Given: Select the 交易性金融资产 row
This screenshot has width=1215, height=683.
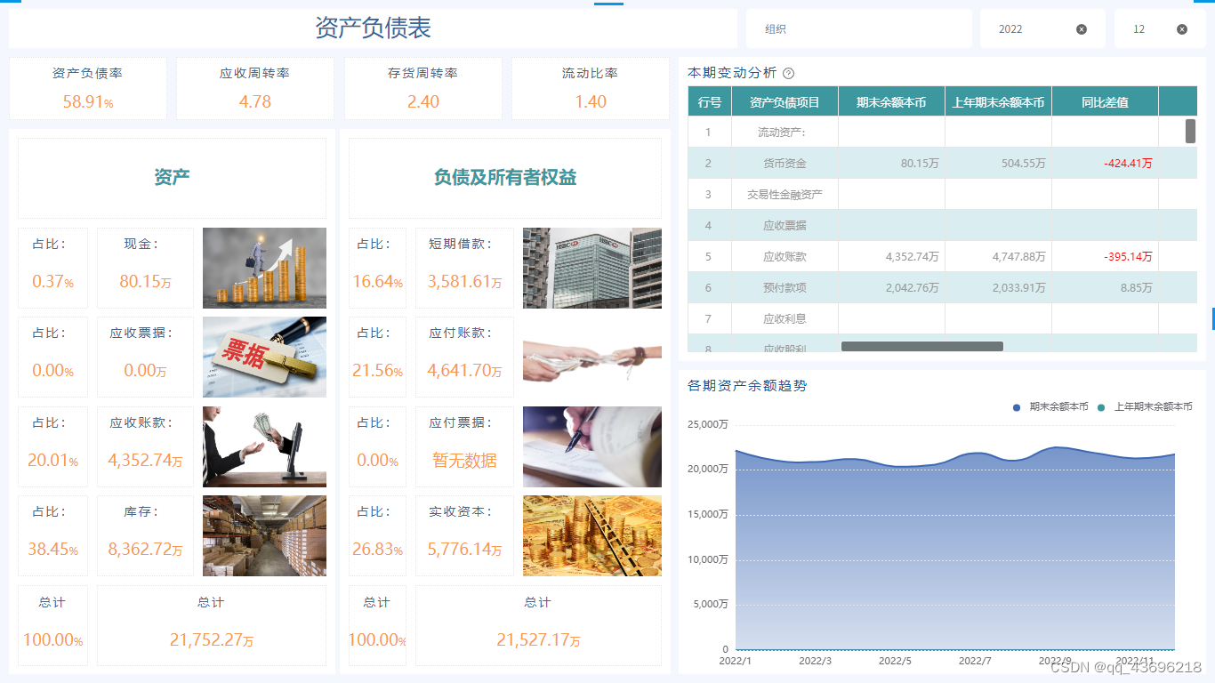Looking at the screenshot, I should 943,194.
